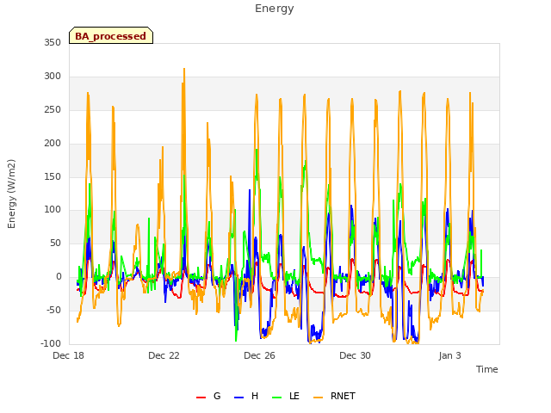Click the -100 y-axis tick label
The width and height of the screenshot is (551, 413).
pyautogui.click(x=51, y=343)
